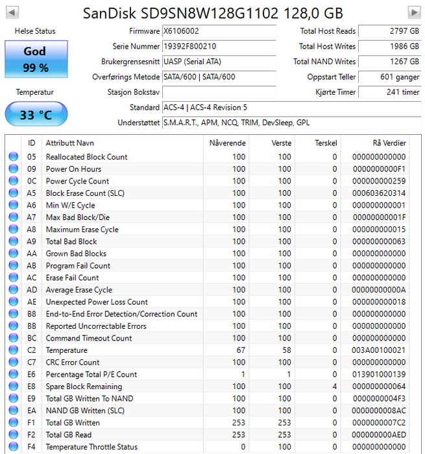Viewport: 425px width, 454px height.
Task: Select the Spare Block Remaining threshold value 4
Action: pos(335,387)
